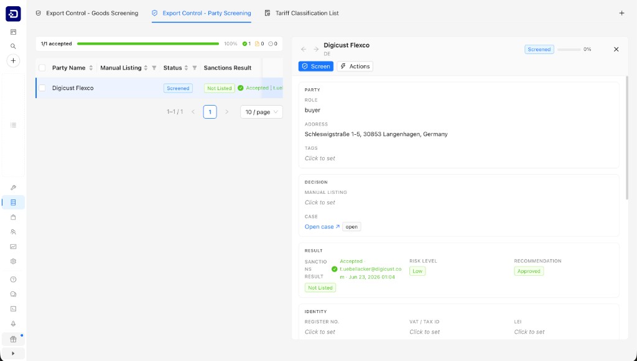
Task: Open the settings gear icon in sidebar
Action: 13,261
